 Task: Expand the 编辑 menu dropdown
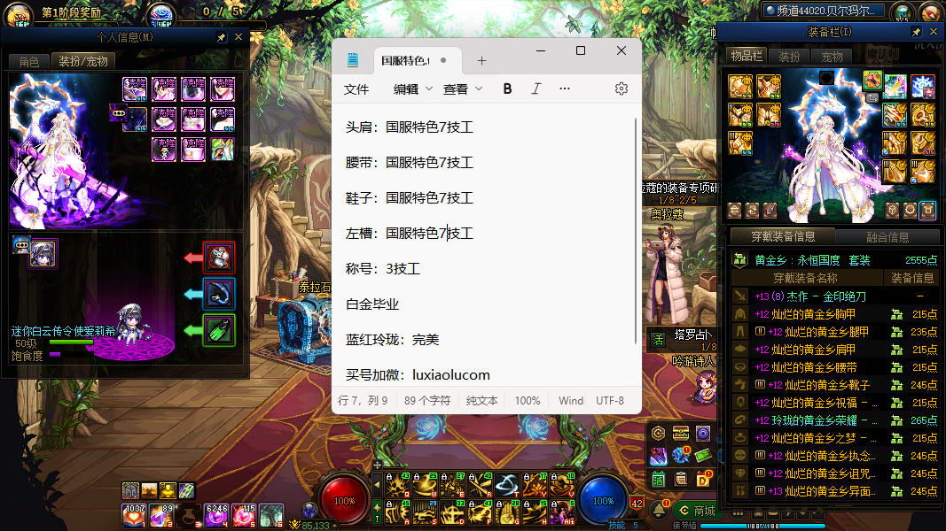pos(413,88)
